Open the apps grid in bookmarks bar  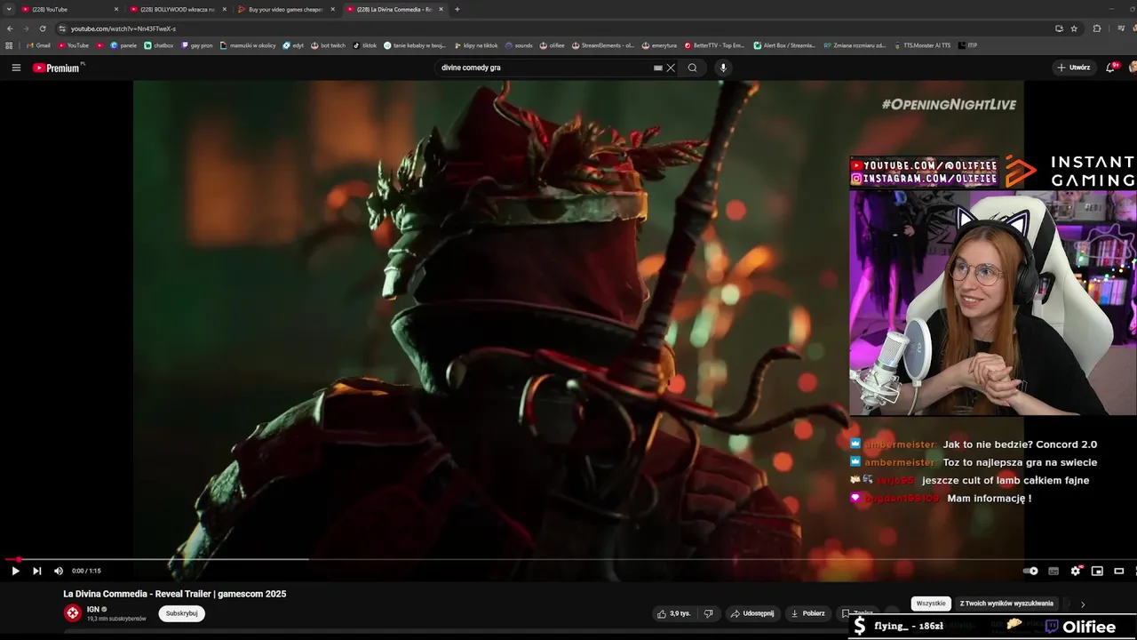(9, 45)
